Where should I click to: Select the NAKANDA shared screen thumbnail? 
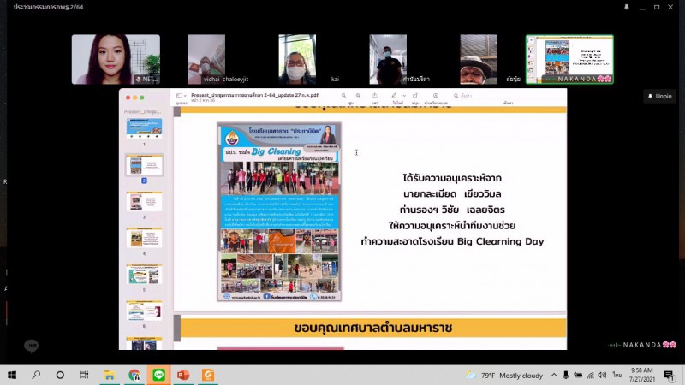pos(569,59)
